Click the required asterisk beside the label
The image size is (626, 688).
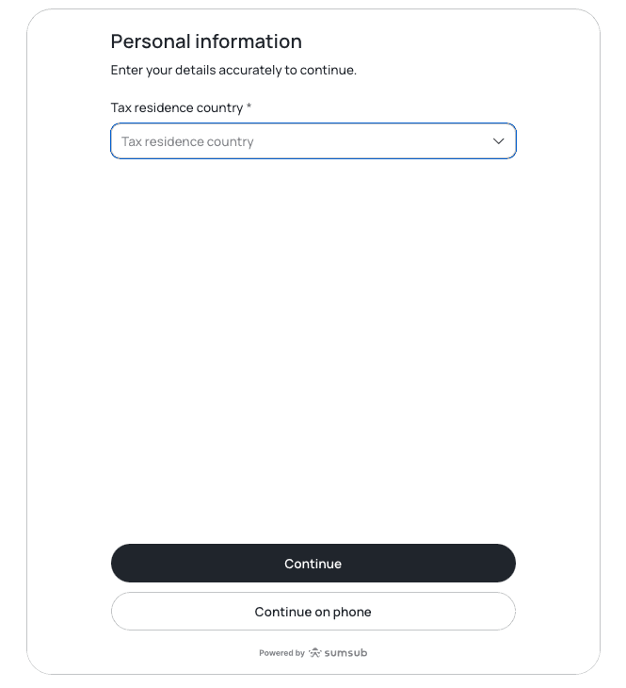[249, 107]
